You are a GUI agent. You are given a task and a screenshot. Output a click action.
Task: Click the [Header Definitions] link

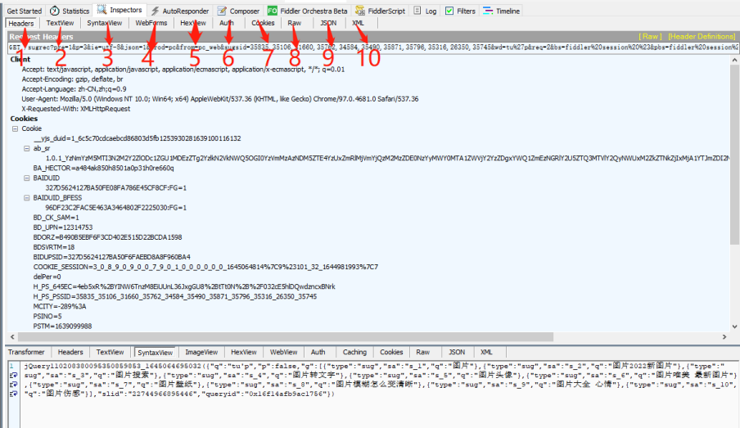702,36
